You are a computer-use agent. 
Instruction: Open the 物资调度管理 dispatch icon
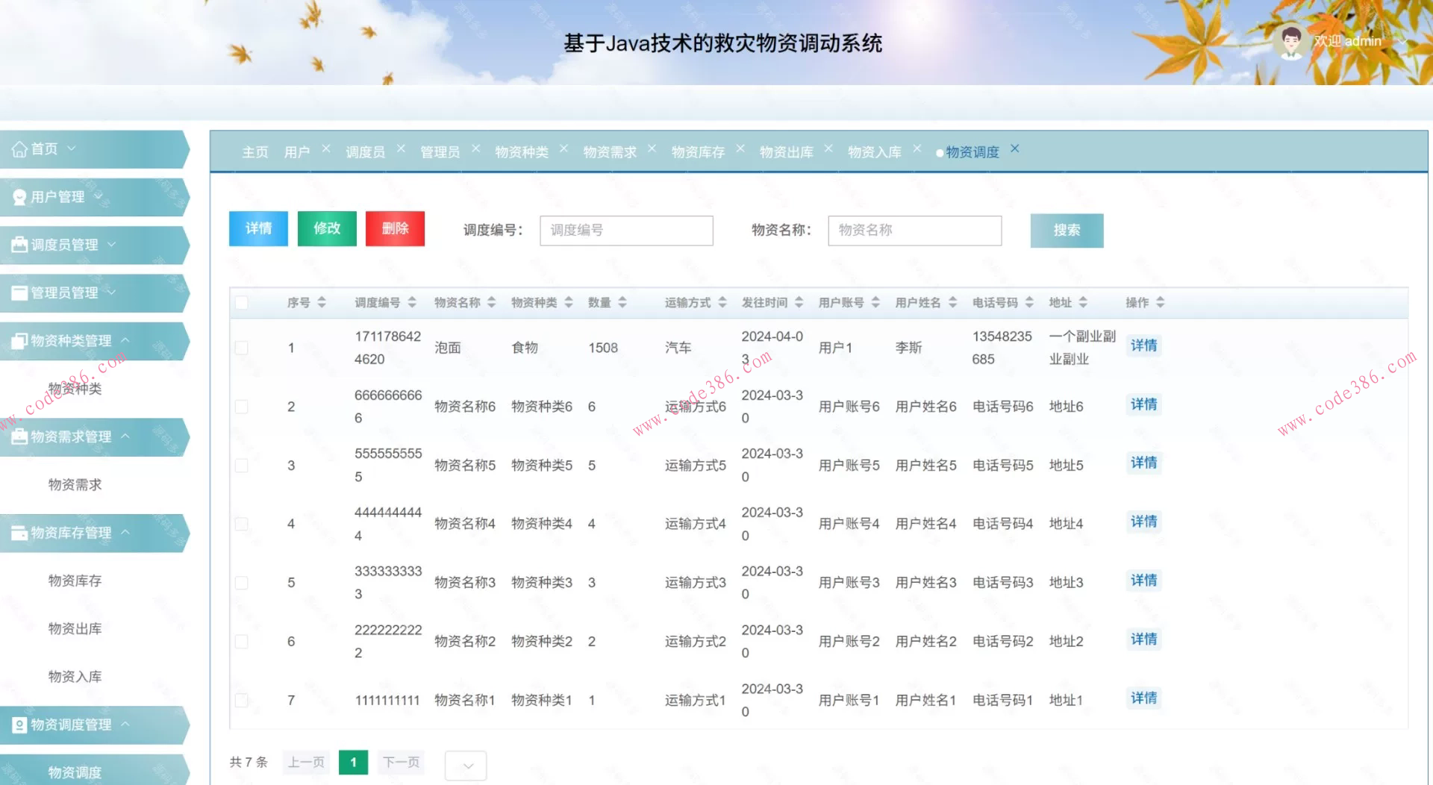(19, 725)
